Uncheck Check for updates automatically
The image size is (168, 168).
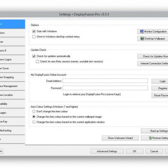point(34,56)
